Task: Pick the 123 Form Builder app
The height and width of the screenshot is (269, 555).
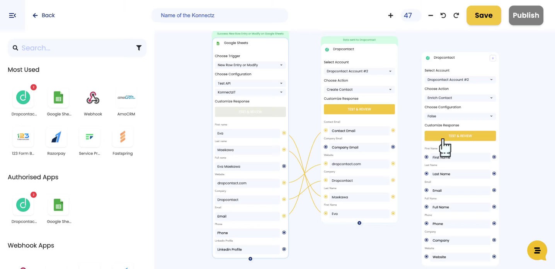Action: (x=23, y=137)
